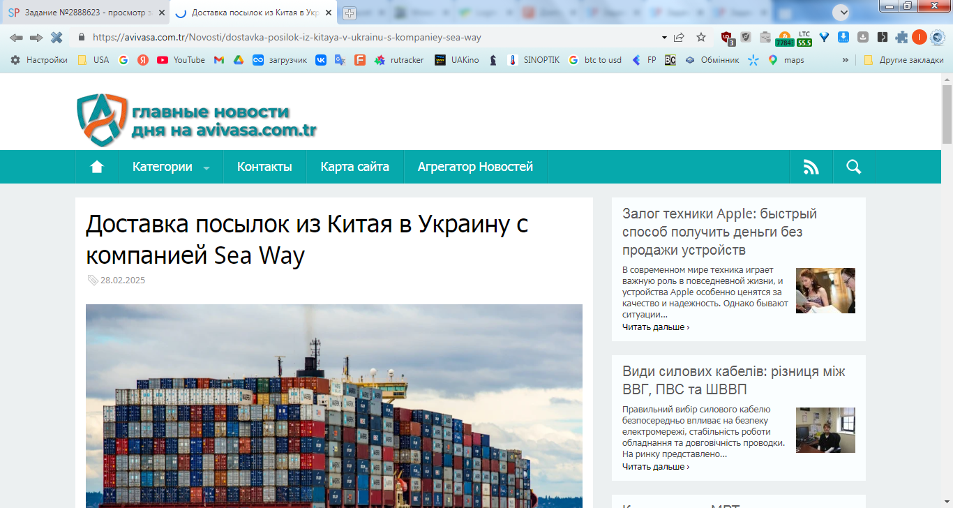This screenshot has height=508, width=953.
Task: Click the Bitcoin price extension icon
Action: (x=784, y=38)
